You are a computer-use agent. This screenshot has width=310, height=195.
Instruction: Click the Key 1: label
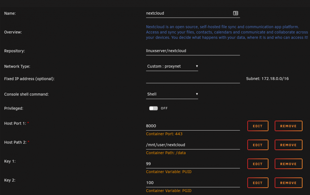pyautogui.click(x=10, y=162)
